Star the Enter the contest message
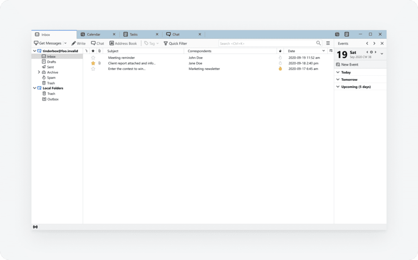418x260 pixels. [x=93, y=68]
